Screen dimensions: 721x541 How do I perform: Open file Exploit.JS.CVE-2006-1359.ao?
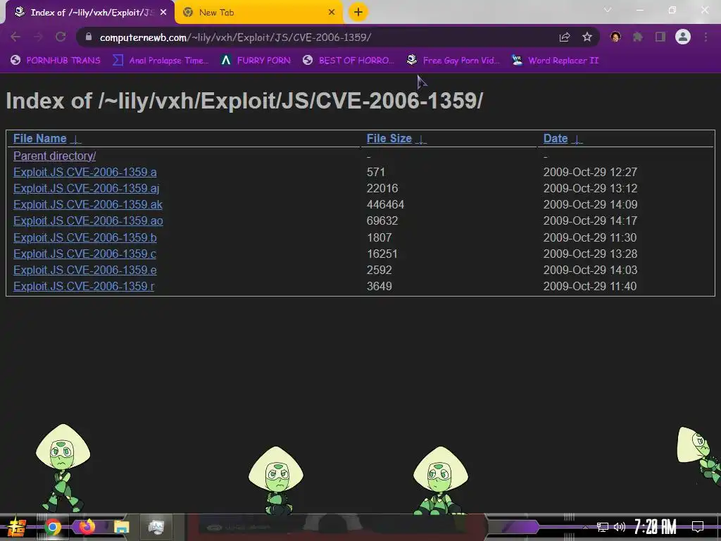point(88,220)
